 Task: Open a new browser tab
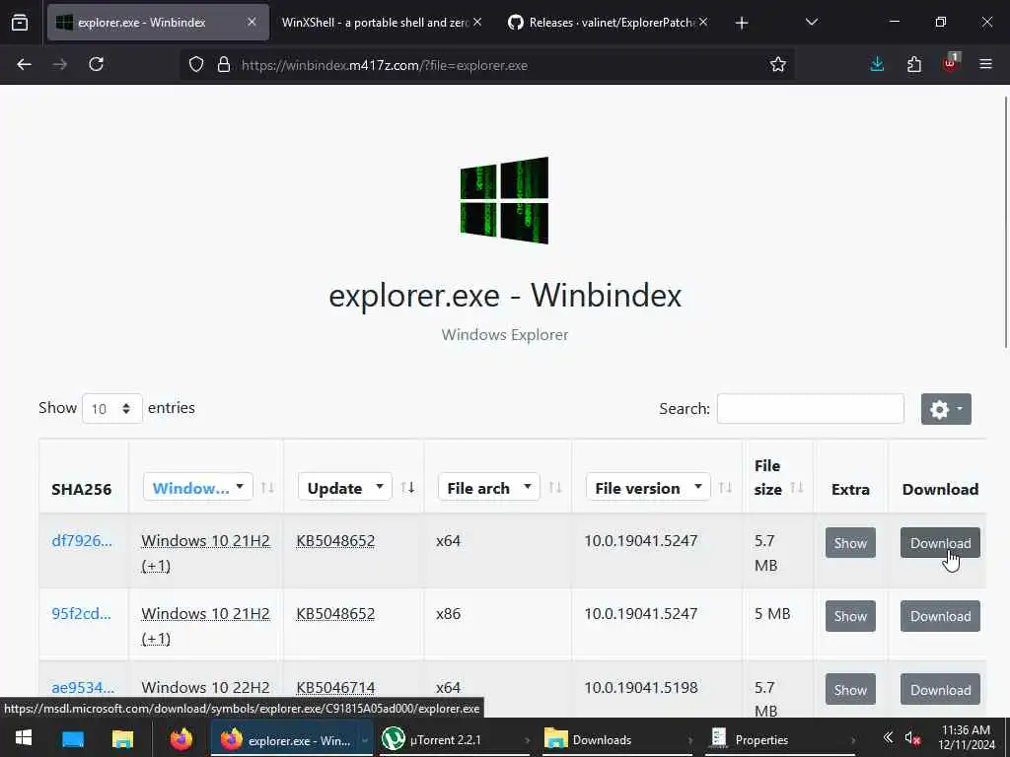pyautogui.click(x=742, y=23)
